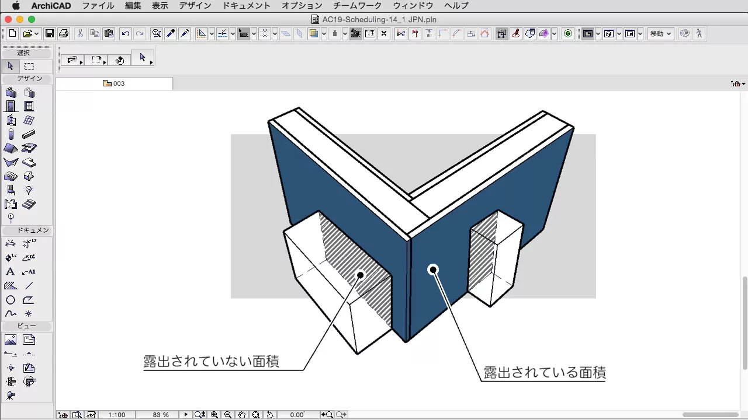This screenshot has height=420, width=748.
Task: Select the Column tool
Action: [11, 135]
